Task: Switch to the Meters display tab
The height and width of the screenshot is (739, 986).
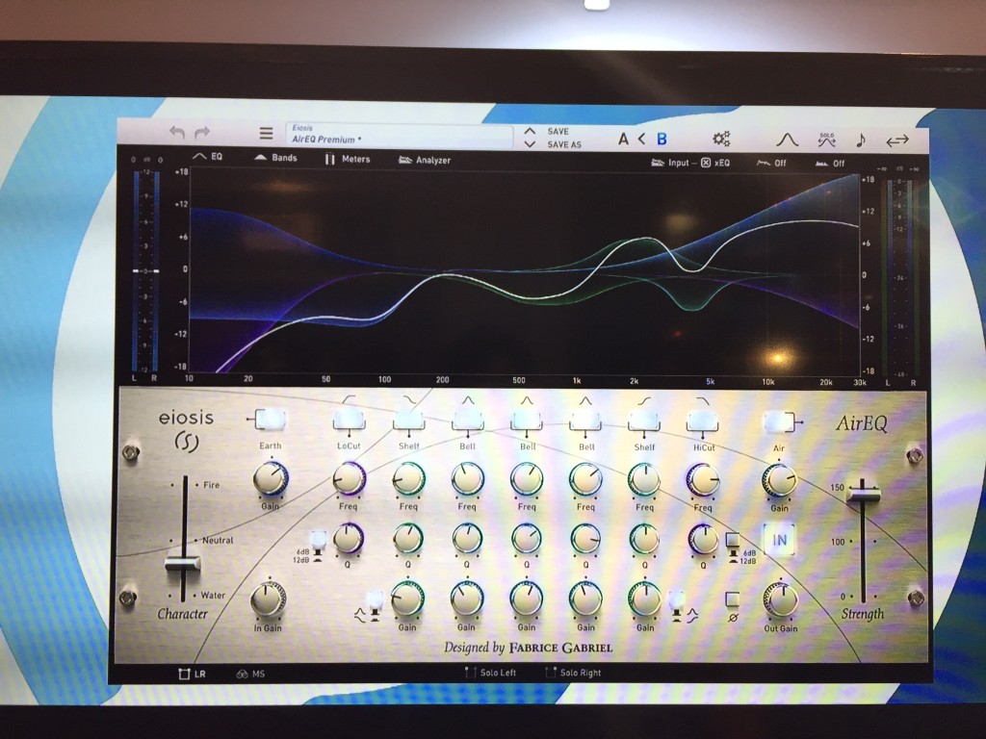Action: pyautogui.click(x=347, y=159)
